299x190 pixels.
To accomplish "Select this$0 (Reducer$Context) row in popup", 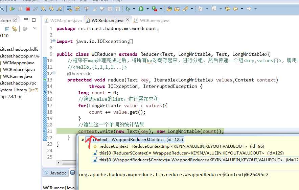I will (x=189, y=153).
